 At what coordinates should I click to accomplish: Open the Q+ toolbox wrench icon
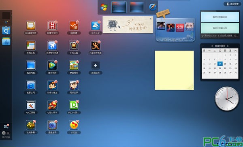pyautogui.click(x=31, y=105)
